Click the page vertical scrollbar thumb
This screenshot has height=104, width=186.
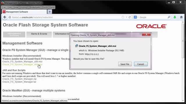pyautogui.click(x=183, y=41)
